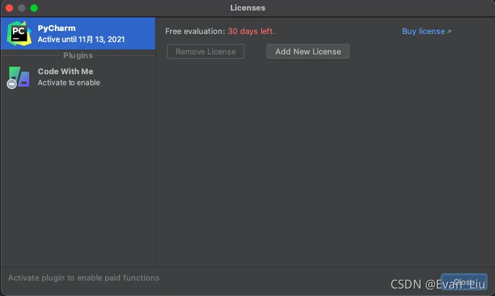Click the 'Activate plugin to enable paid functions' message
This screenshot has width=495, height=296.
(84, 278)
